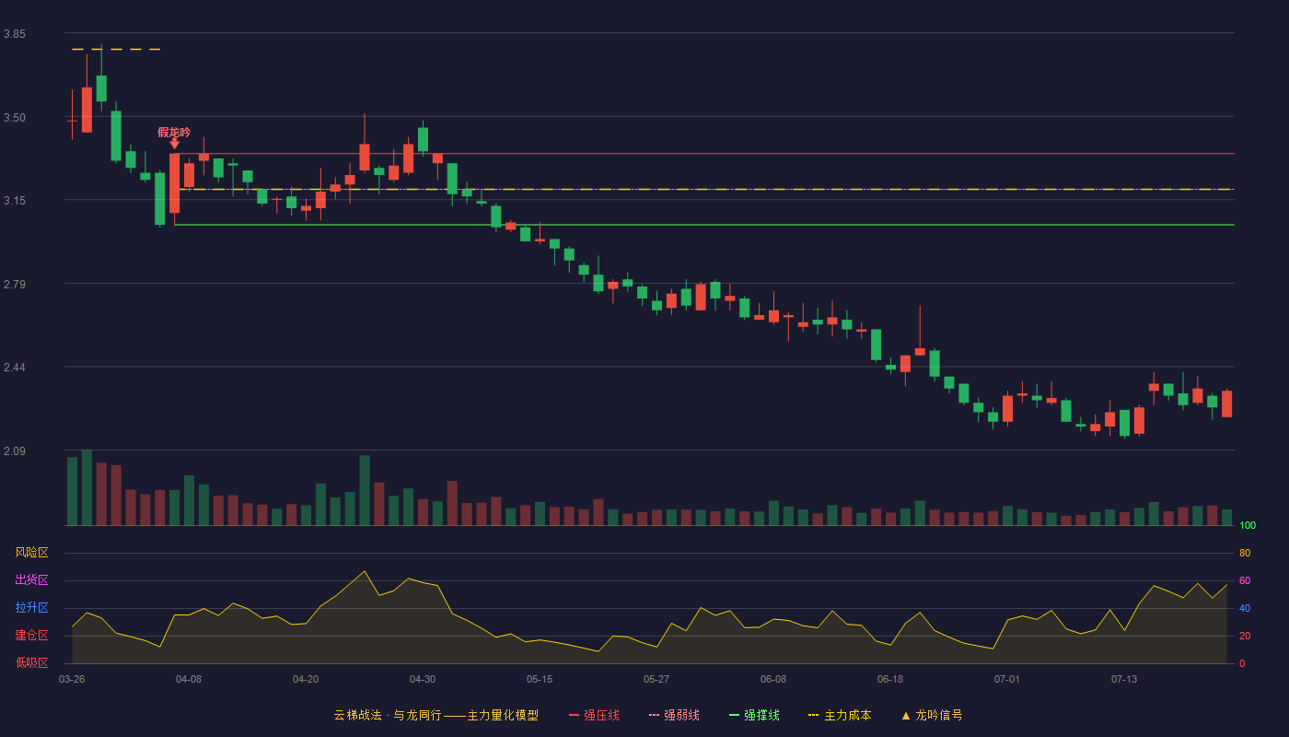Click the 04-20 date axis label
The width and height of the screenshot is (1289, 737).
pos(306,679)
